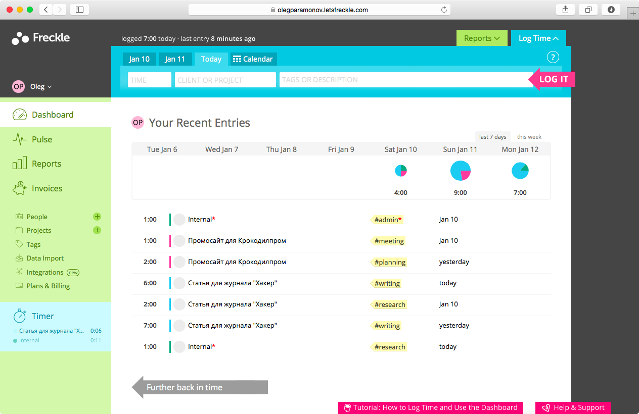Viewport: 639px width, 414px height.
Task: Switch to the Jan 11 tab
Action: tap(175, 59)
